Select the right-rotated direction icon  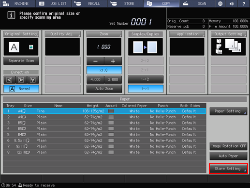pyautogui.click(x=21, y=80)
